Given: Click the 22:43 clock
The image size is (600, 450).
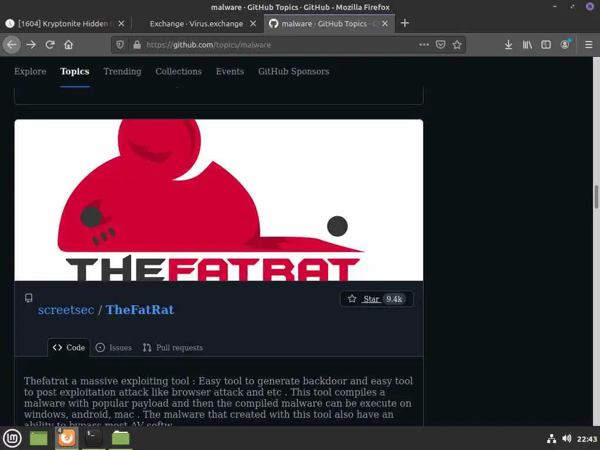Looking at the screenshot, I should (587, 439).
